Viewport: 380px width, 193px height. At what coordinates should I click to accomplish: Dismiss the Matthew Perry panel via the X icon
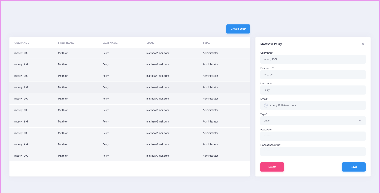(x=363, y=44)
